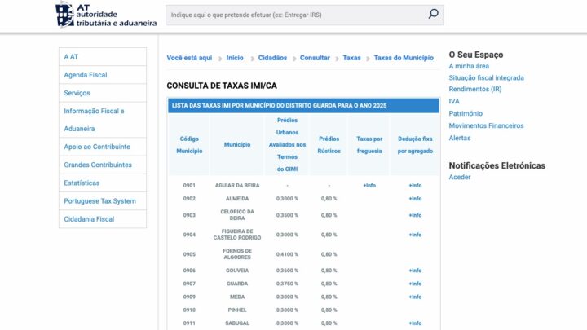Click the Início breadcrumb link
587x330 pixels.
point(235,58)
